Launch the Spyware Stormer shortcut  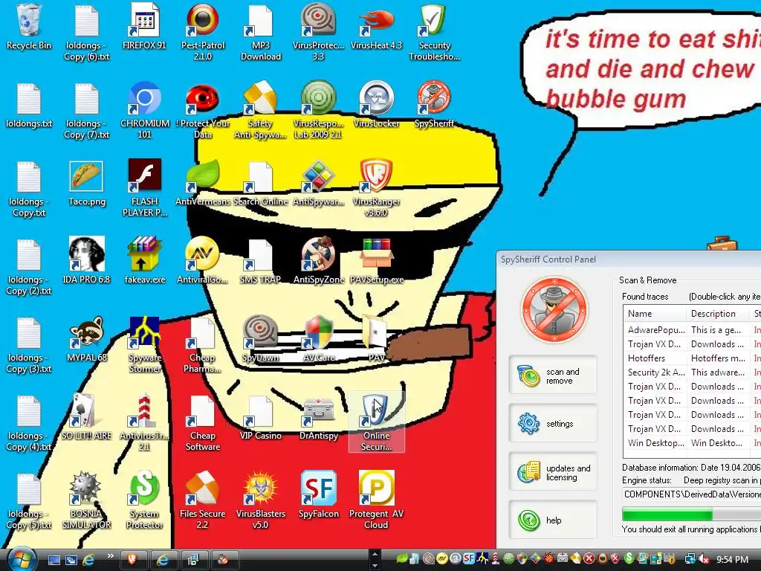(144, 344)
